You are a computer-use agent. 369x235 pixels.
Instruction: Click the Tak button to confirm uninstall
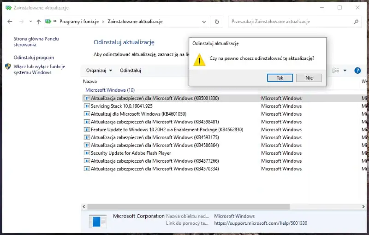[280, 78]
